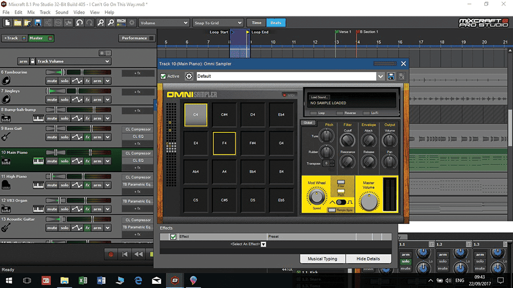Adjust the Master Volume knob
Screen dimensions: 513x288
(369, 201)
